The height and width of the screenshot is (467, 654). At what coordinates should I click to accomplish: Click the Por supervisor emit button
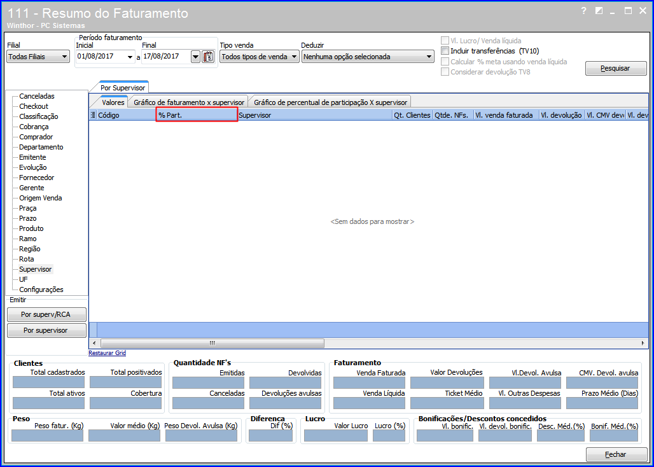click(46, 330)
